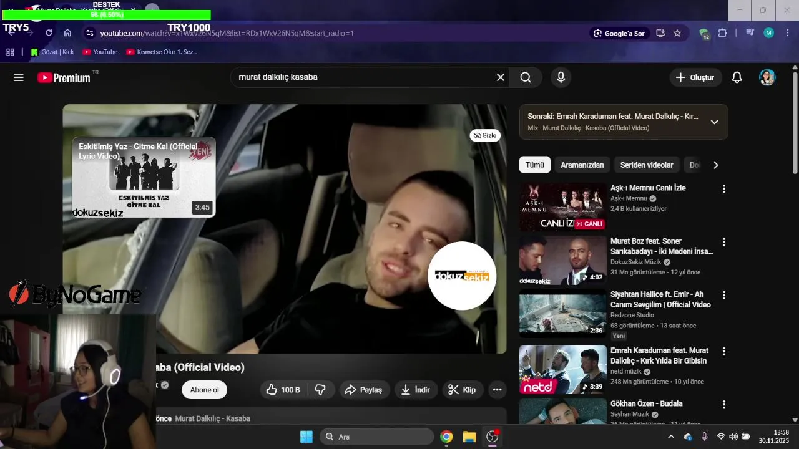
Task: Hide the info card with Gizle
Action: pyautogui.click(x=485, y=135)
